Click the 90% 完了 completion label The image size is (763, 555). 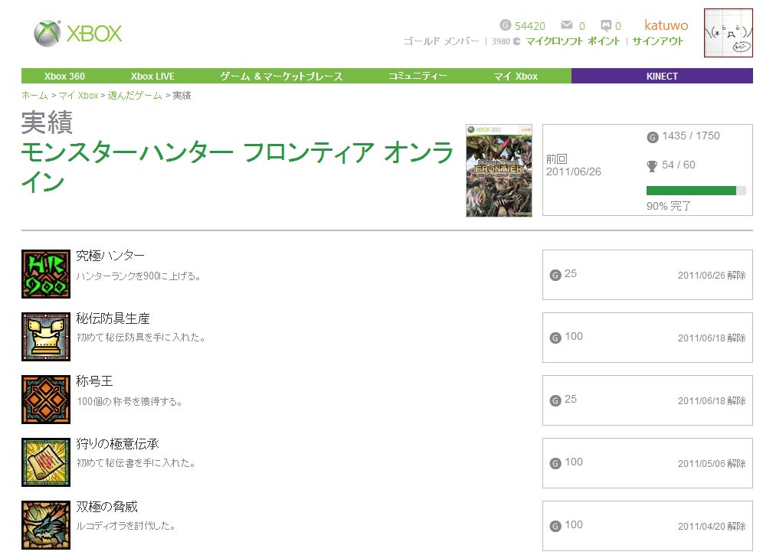[x=669, y=206]
